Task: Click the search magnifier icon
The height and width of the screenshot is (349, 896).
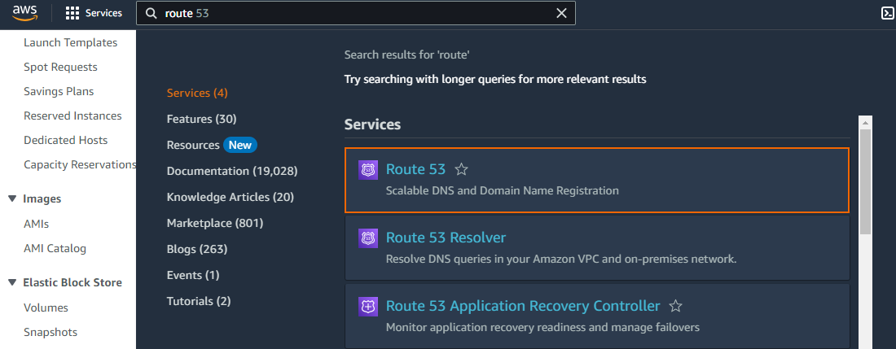Action: click(152, 13)
